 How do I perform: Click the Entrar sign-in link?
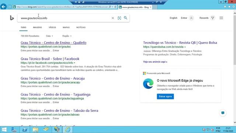tap(184, 18)
